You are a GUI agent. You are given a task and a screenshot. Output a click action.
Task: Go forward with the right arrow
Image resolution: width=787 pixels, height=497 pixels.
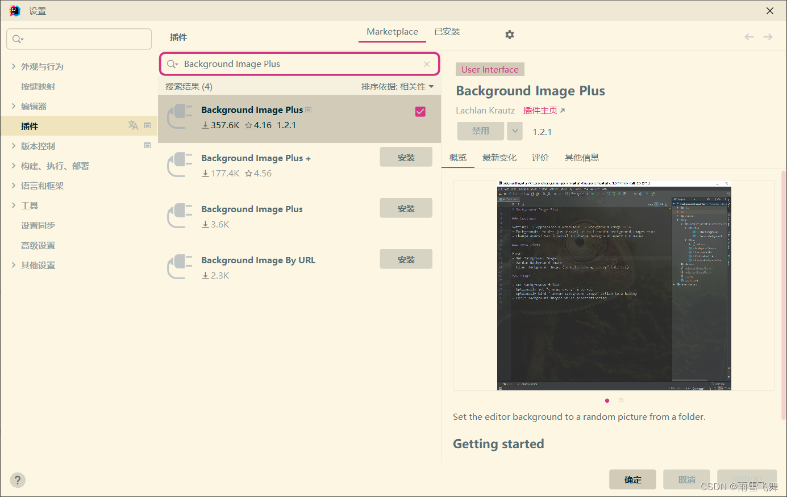click(768, 37)
